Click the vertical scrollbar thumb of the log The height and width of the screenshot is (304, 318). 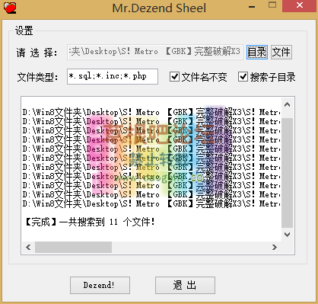click(287, 173)
